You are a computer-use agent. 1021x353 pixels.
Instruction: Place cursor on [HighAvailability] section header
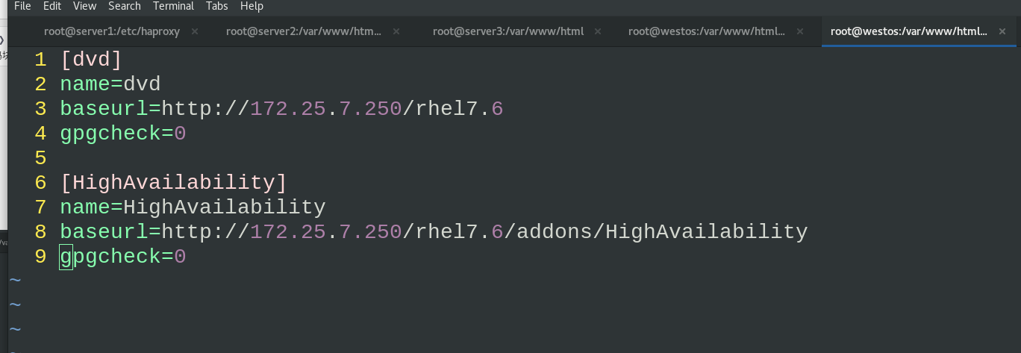pyautogui.click(x=173, y=183)
